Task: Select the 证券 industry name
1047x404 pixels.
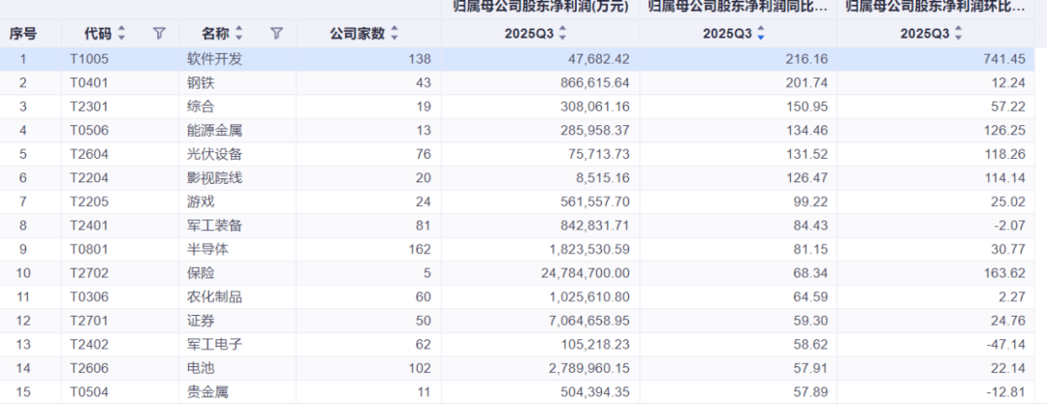Action: coord(201,322)
